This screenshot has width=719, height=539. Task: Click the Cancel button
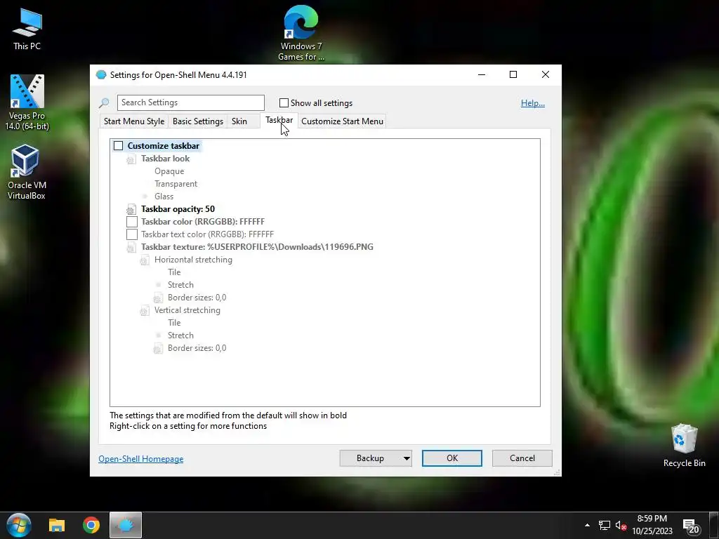(x=522, y=458)
